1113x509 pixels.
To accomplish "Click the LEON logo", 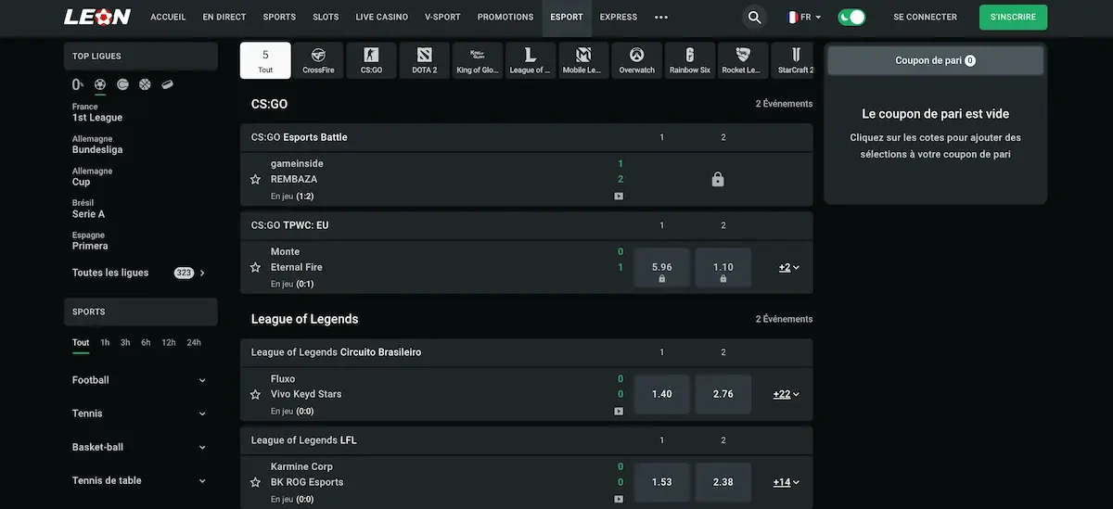I will (96, 17).
